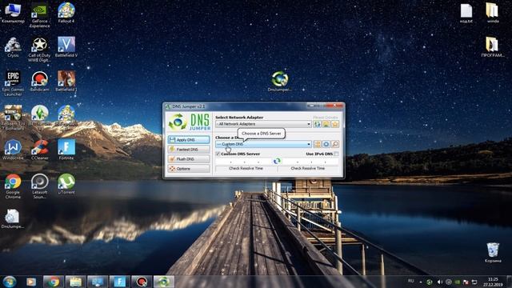Image resolution: width=512 pixels, height=288 pixels.
Task: Select the DnsJumper desktop shortcut with green arrows
Action: pos(280,82)
